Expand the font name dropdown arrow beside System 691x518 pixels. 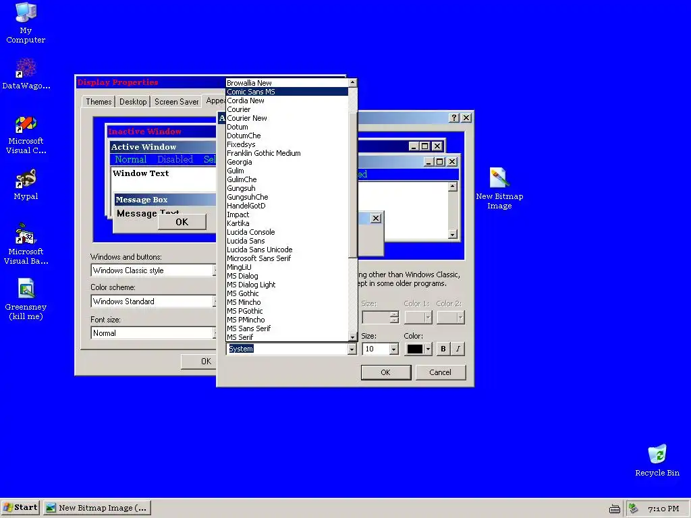tap(352, 349)
